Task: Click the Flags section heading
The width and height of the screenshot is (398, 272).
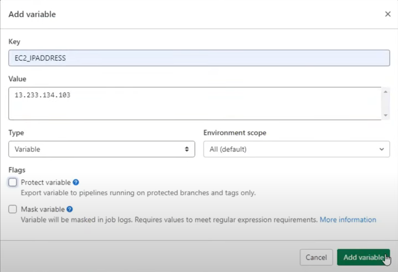Action: [17, 170]
